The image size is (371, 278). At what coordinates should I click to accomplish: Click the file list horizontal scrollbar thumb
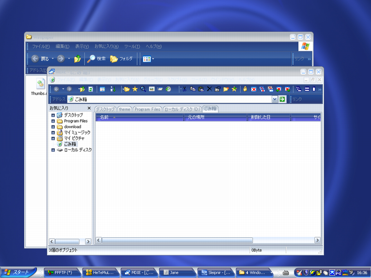(x=177, y=240)
